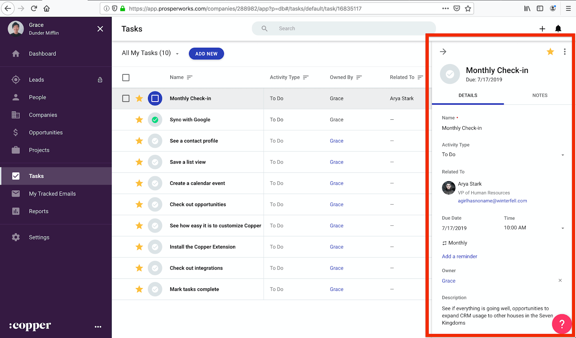Open the Dashboard home icon in sidebar
This screenshot has height=338, width=576.
15,54
